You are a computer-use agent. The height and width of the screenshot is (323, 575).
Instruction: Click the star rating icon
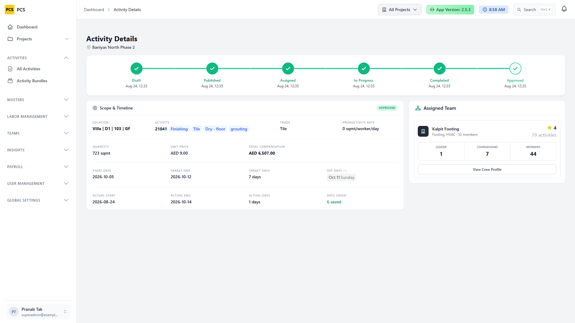[550, 128]
